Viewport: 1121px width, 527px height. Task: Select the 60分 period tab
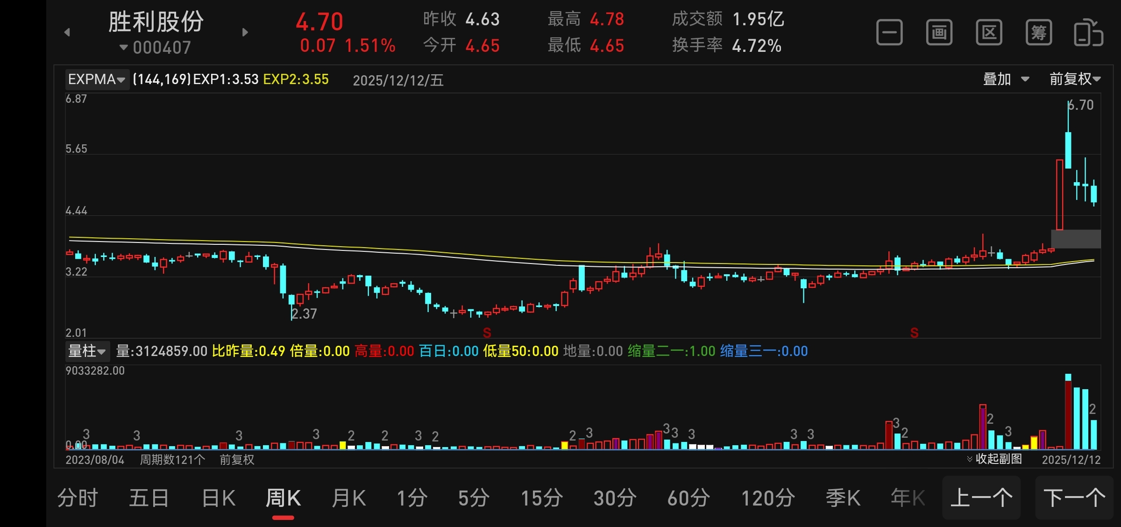(688, 498)
